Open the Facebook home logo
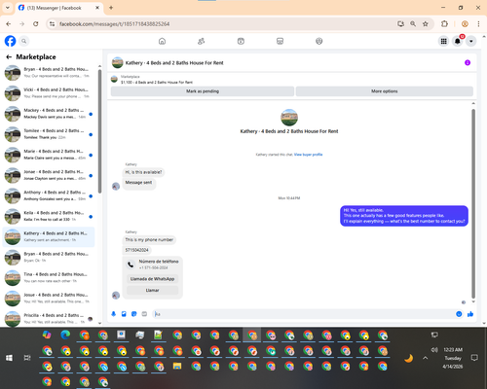 tap(10, 41)
